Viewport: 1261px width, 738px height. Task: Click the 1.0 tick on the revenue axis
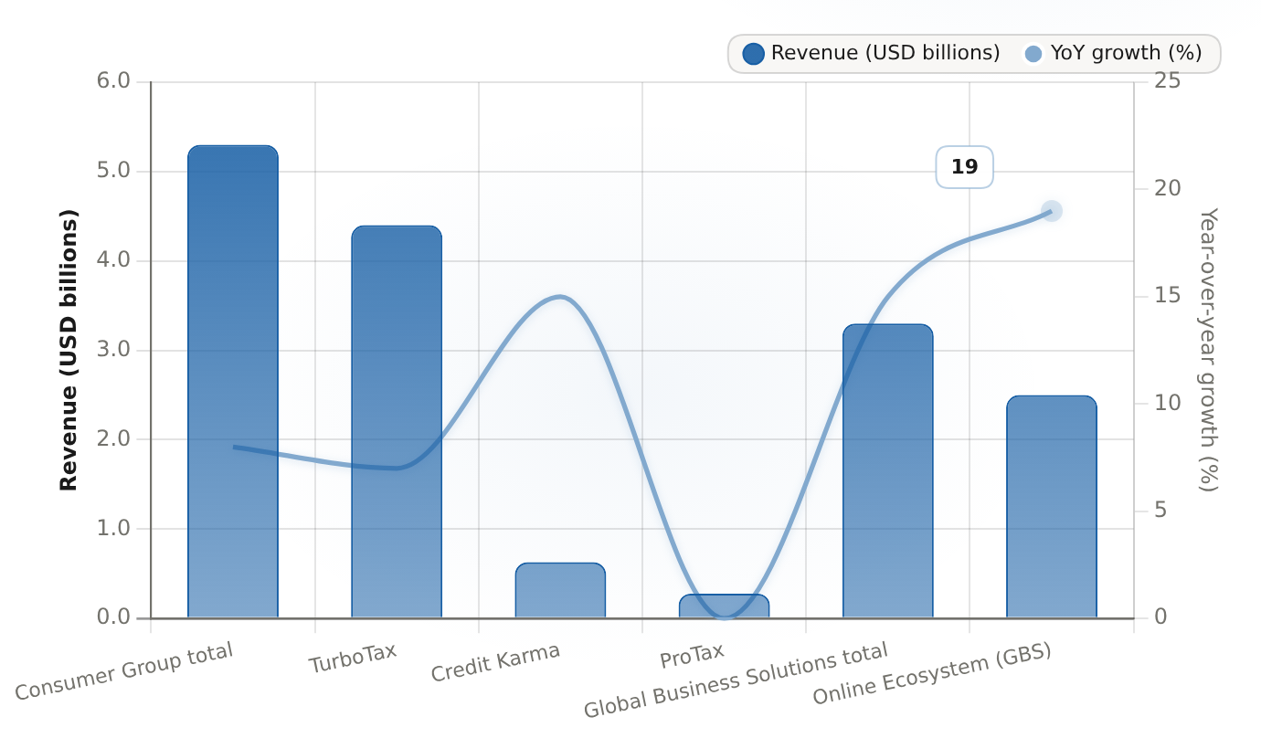113,528
